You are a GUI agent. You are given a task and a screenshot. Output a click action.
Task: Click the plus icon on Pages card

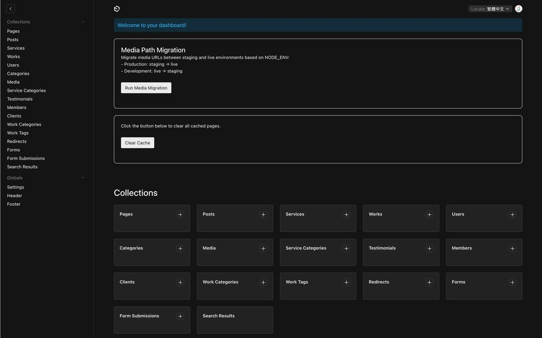point(180,215)
